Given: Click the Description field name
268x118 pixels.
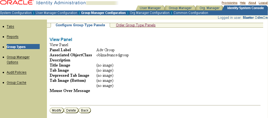Looking at the screenshot, I should [x=60, y=60].
